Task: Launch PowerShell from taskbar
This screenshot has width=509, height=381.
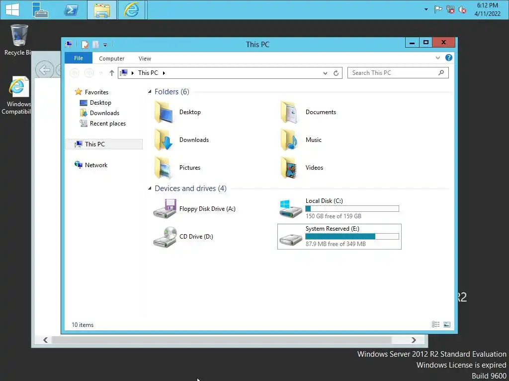Action: click(x=71, y=10)
